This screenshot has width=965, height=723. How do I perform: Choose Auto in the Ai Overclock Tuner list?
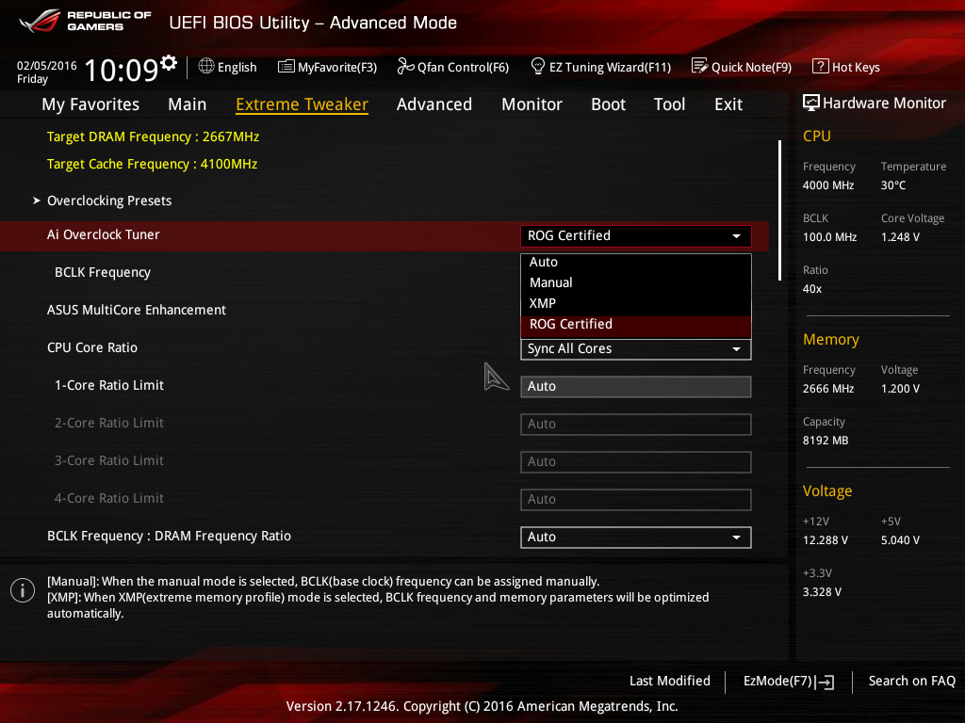[x=636, y=263]
